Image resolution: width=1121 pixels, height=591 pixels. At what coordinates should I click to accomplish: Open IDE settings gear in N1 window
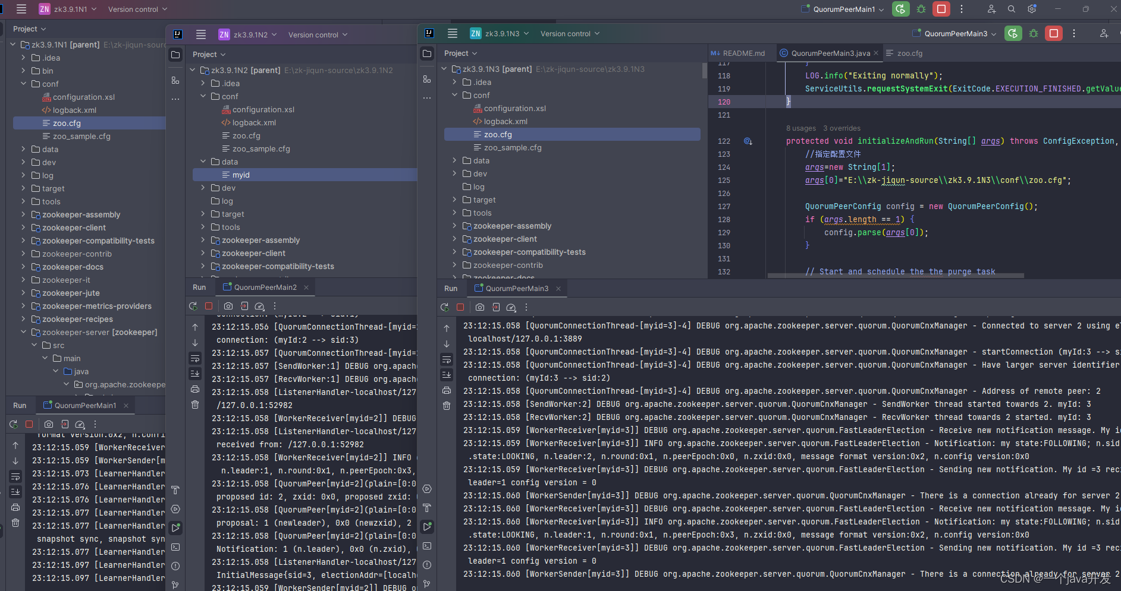pos(1032,9)
